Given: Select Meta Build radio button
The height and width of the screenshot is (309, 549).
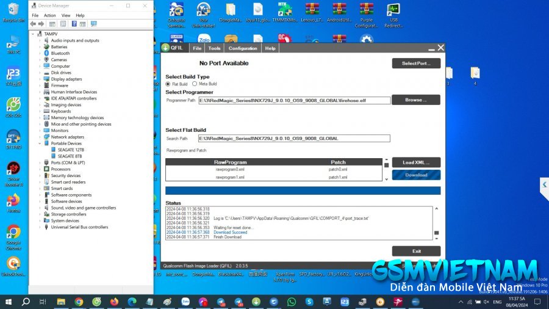Looking at the screenshot, I should (195, 84).
